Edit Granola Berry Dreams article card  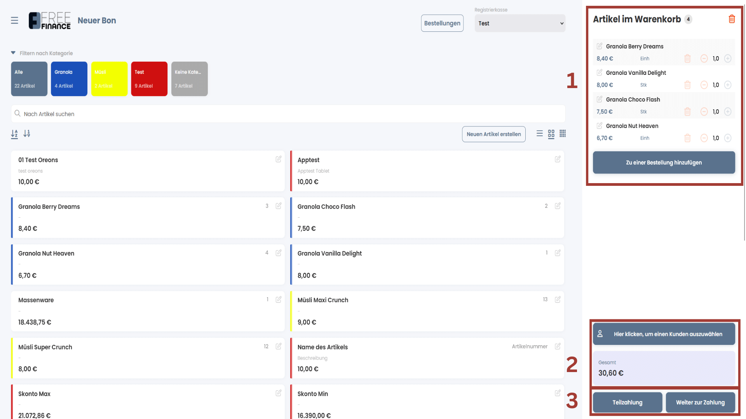point(279,206)
